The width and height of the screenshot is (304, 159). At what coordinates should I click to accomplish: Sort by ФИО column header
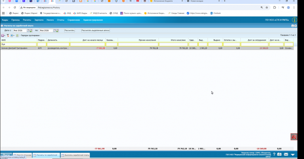click(19, 40)
